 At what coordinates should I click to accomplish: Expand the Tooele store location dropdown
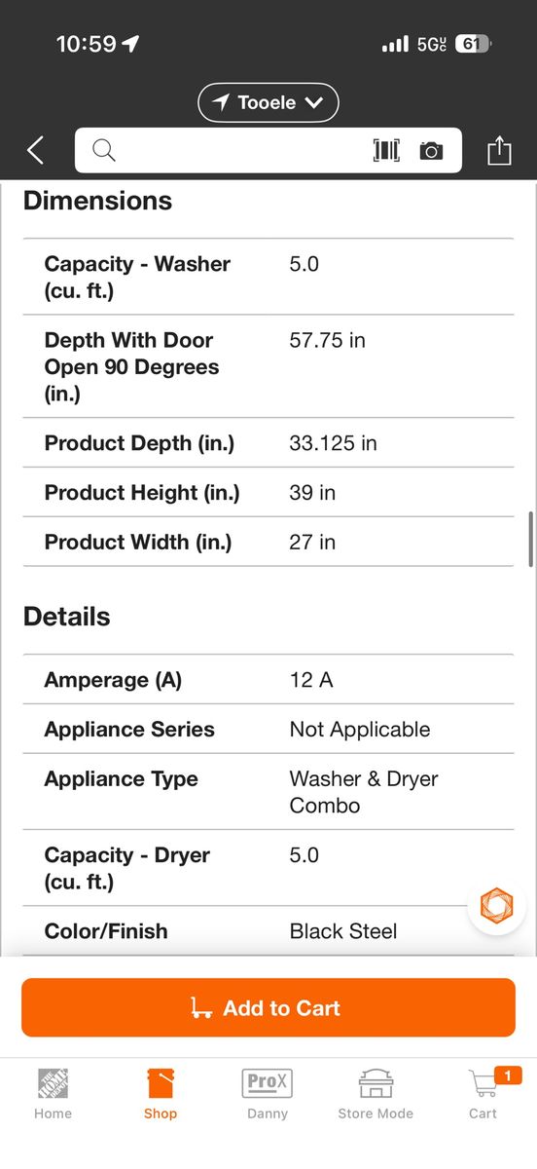click(x=268, y=102)
